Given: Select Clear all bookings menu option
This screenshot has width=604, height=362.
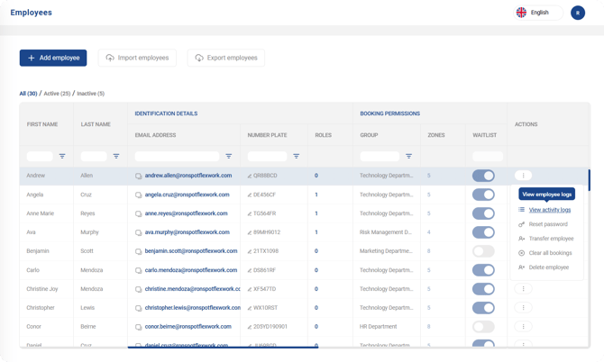Looking at the screenshot, I should (x=545, y=253).
